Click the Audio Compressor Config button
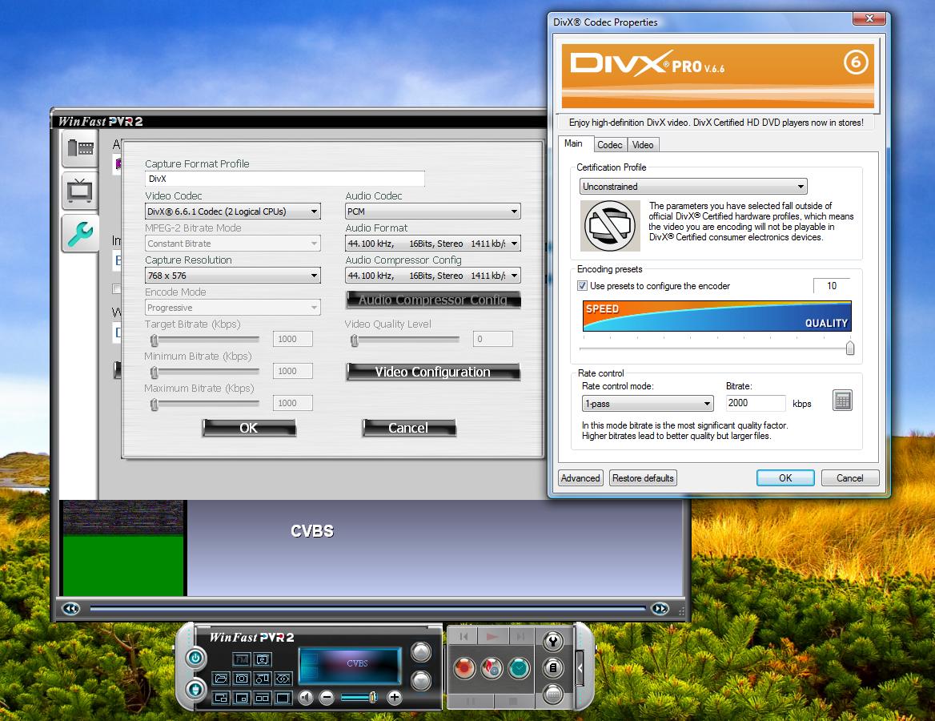 433,300
